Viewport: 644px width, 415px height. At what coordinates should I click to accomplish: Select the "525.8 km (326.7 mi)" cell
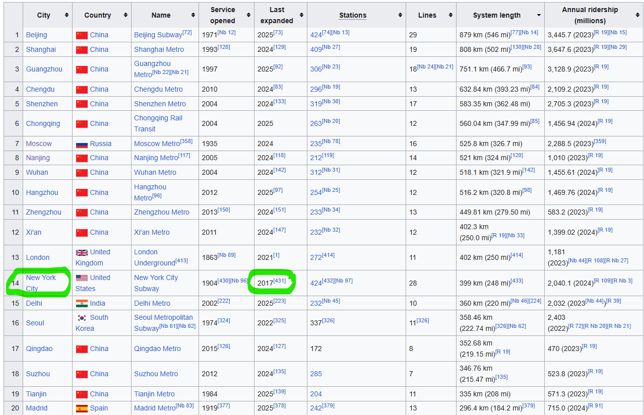coord(491,144)
